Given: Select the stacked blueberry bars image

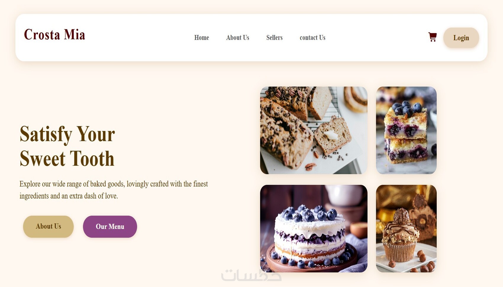Looking at the screenshot, I should pos(406,130).
